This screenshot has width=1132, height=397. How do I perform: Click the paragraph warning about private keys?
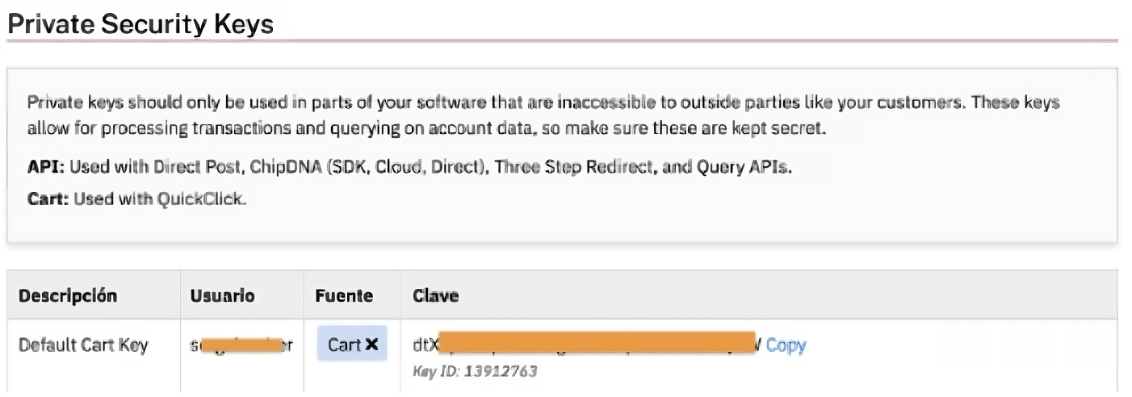point(543,115)
